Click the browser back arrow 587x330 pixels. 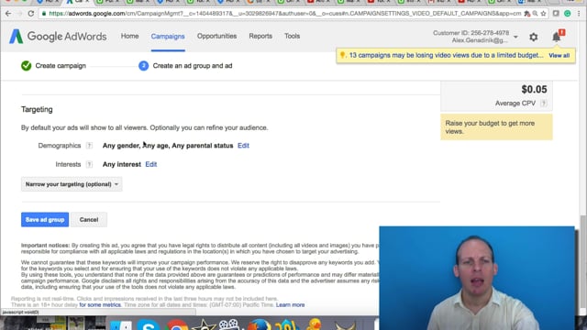tap(8, 14)
